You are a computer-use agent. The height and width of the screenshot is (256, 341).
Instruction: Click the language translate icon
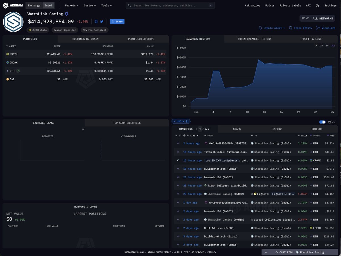[x=318, y=5]
